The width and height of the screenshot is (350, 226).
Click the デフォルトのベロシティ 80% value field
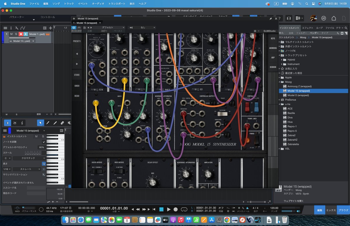[42, 147]
